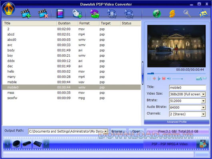Go to previous devices with the left filmstrip arrow
This screenshot has width=212, height=159.
pos(8,144)
